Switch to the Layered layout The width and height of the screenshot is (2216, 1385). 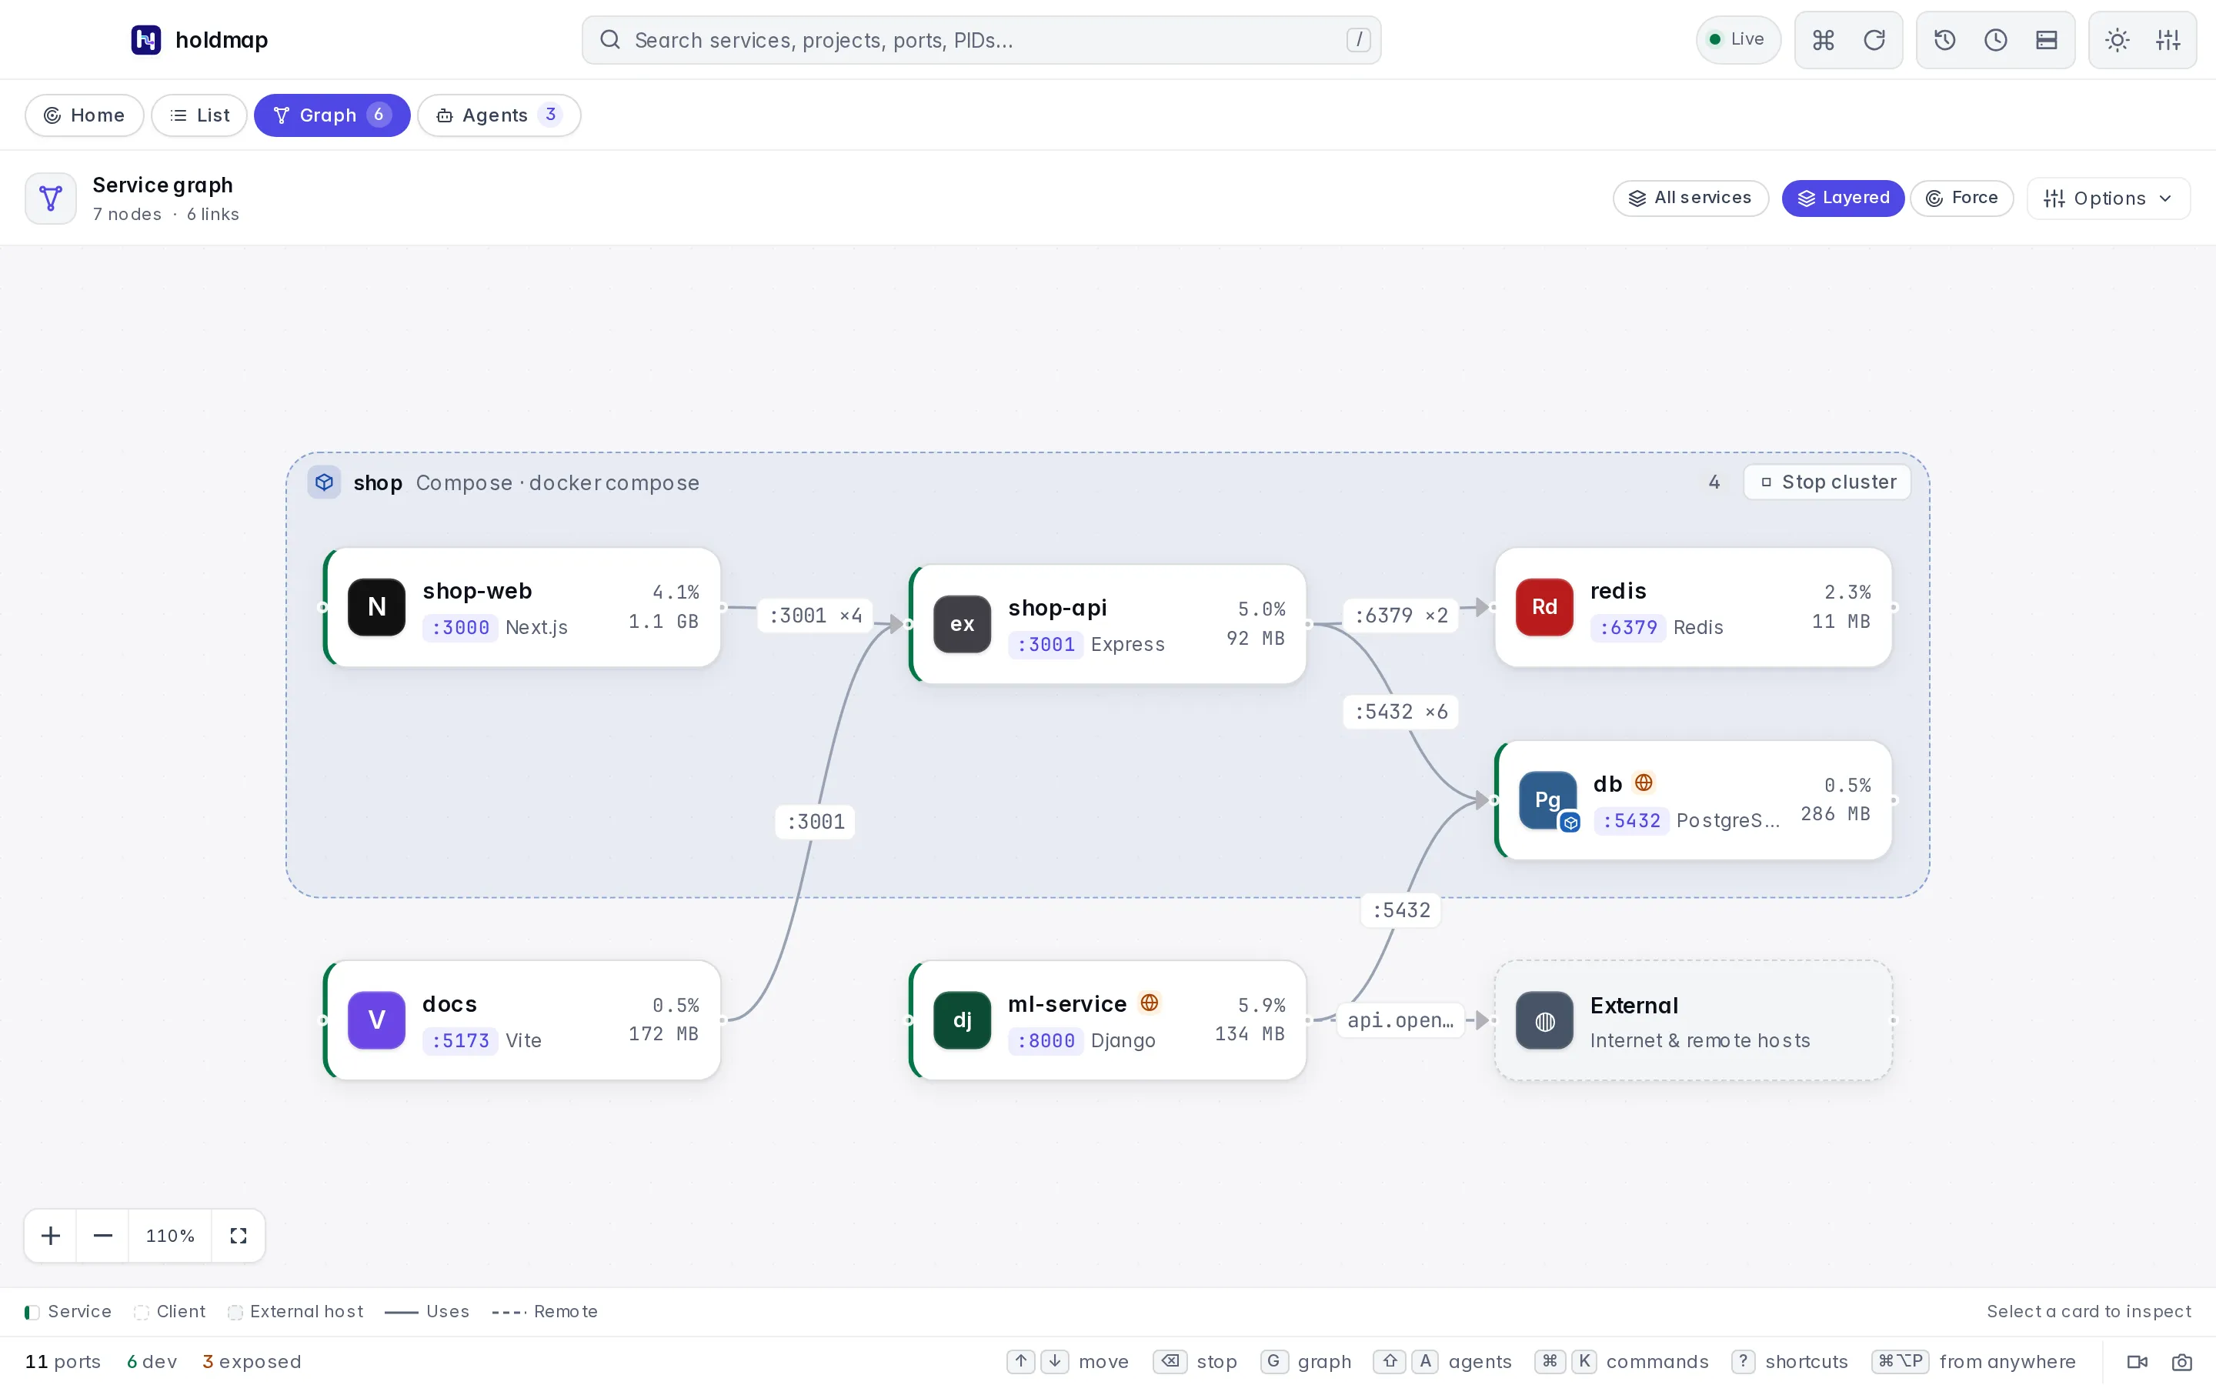pyautogui.click(x=1842, y=198)
